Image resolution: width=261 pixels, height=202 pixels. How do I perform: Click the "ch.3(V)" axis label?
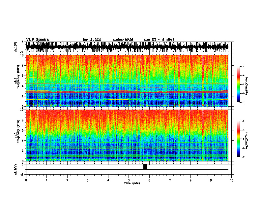pos(16,169)
